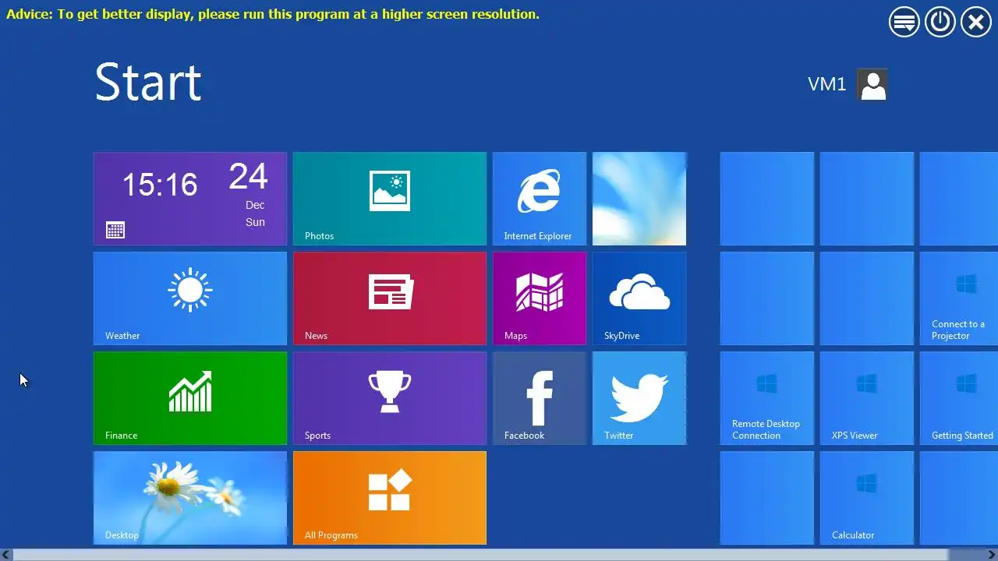The width and height of the screenshot is (998, 561).
Task: Open the menu button in the top right
Action: pos(904,22)
